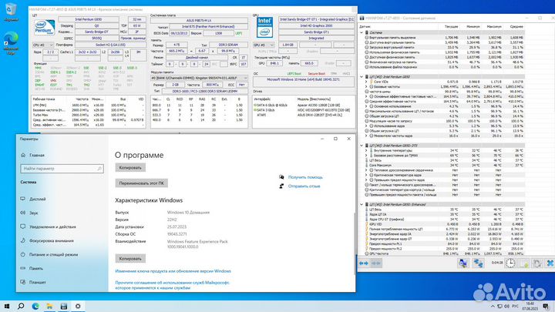Screen dimensions: 555x312
Task: Click the Intel Graphics logo in the GPU section
Action: click(x=264, y=27)
